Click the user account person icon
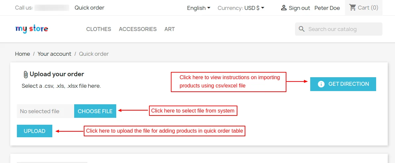Viewport: 395px width, 163px height. [x=283, y=8]
